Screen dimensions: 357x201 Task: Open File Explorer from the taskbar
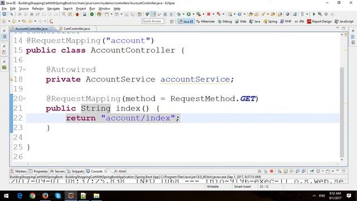click(x=97, y=196)
